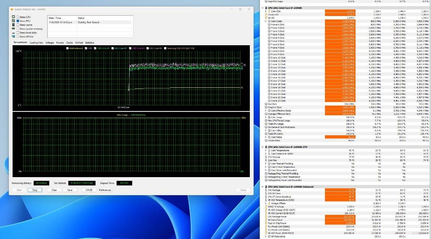Click the Date / Time column header

coord(62,18)
